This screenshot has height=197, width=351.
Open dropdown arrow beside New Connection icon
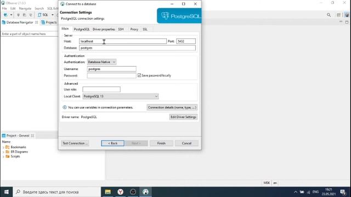[x=11, y=15]
